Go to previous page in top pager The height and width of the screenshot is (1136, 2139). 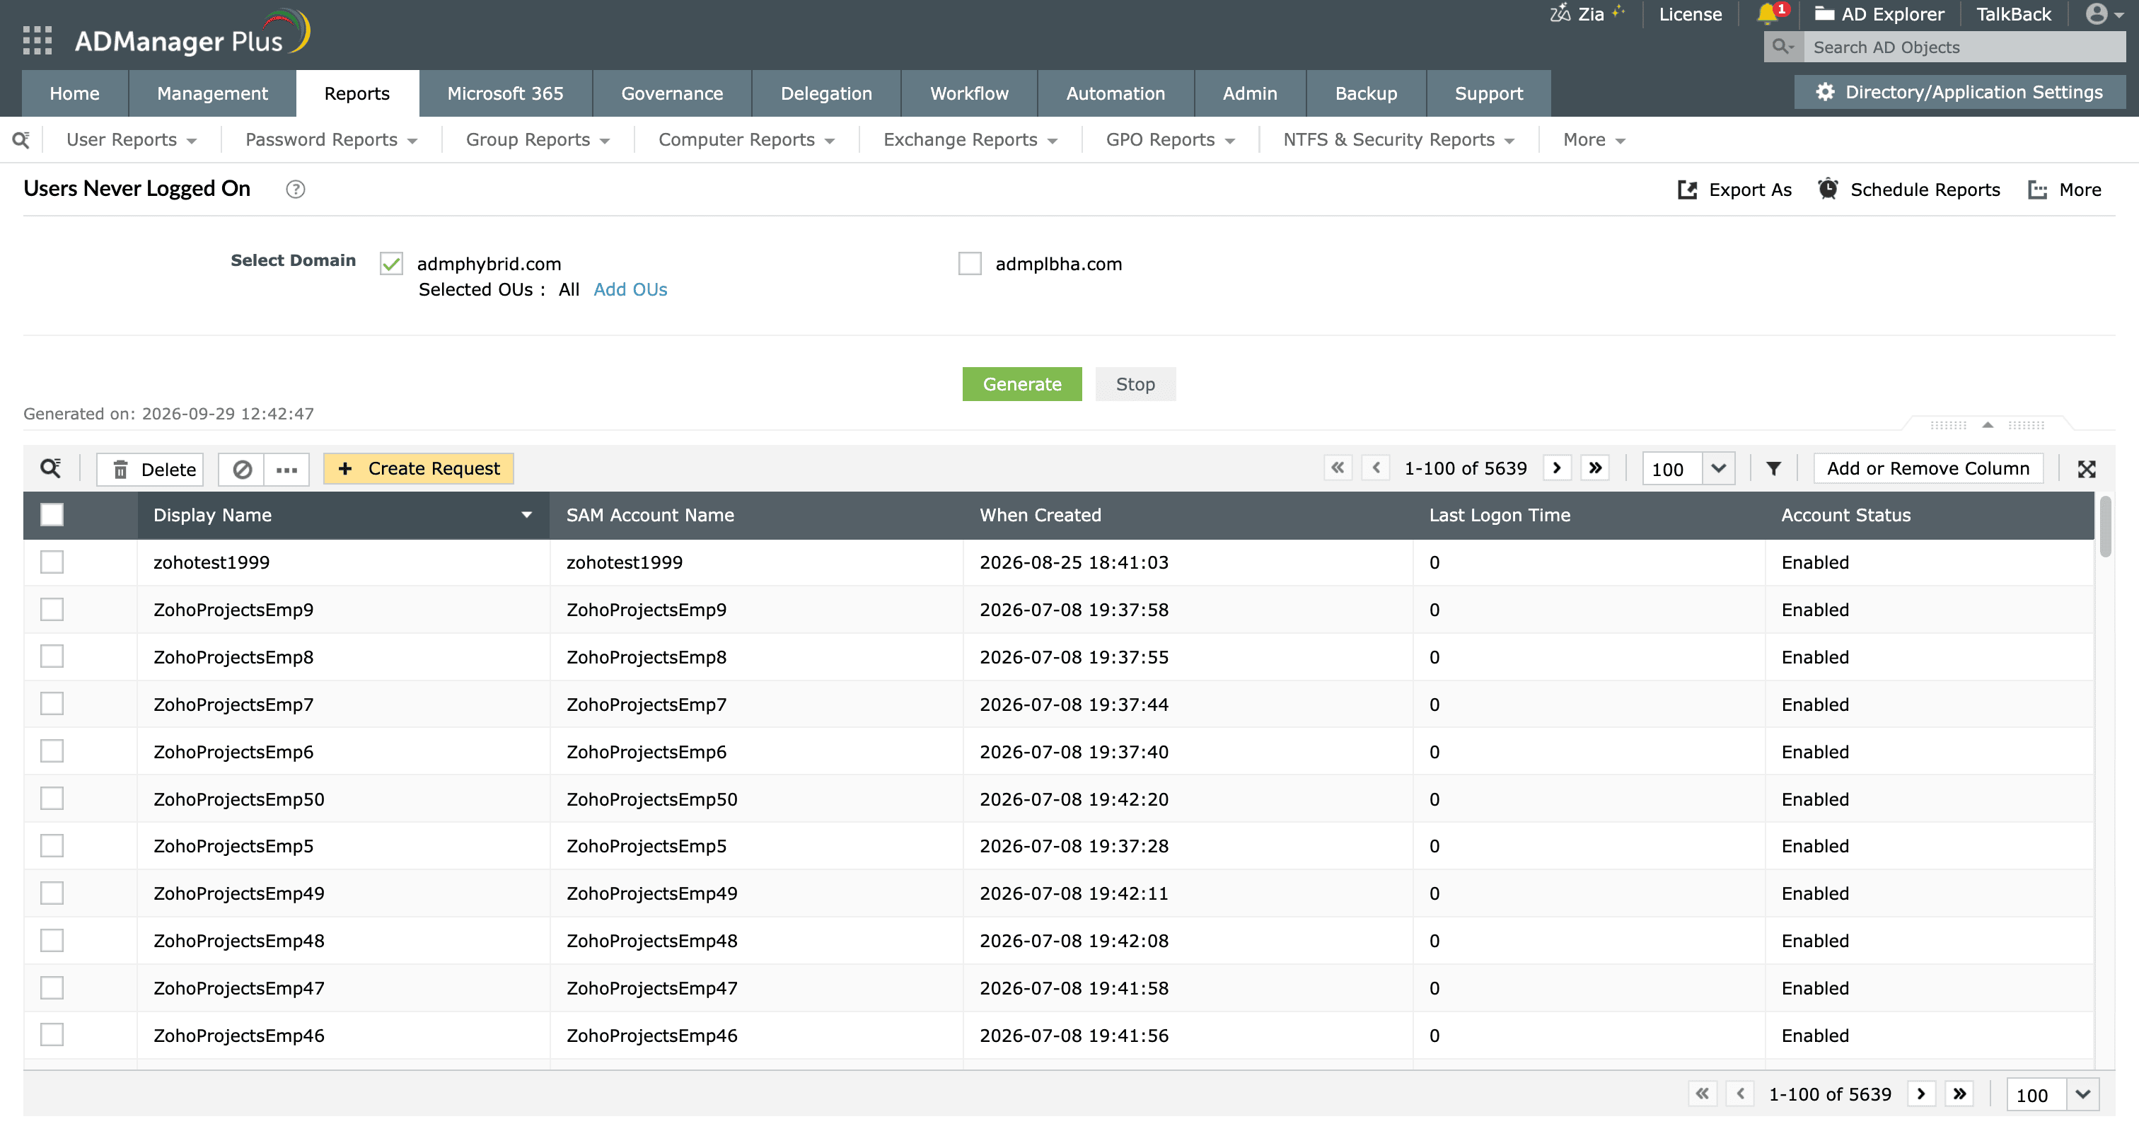coord(1376,468)
